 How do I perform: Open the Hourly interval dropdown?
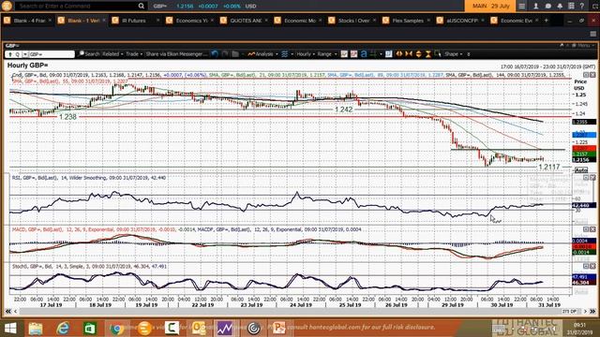[306, 54]
